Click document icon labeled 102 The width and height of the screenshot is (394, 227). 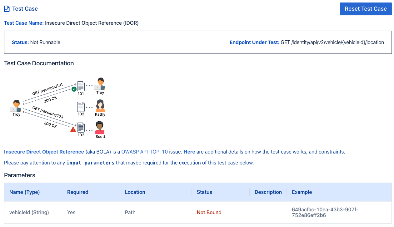[x=81, y=107]
